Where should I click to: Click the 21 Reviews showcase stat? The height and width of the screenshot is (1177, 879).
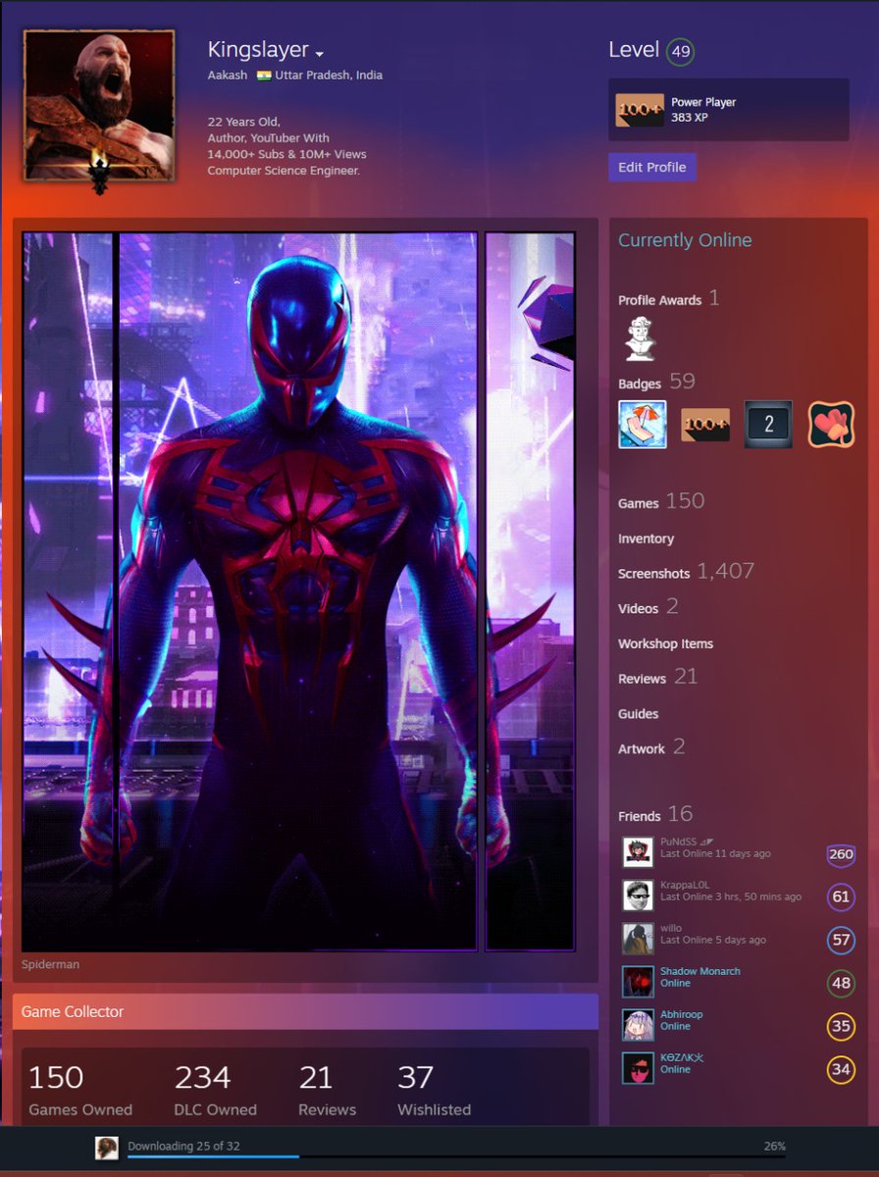click(x=328, y=1091)
